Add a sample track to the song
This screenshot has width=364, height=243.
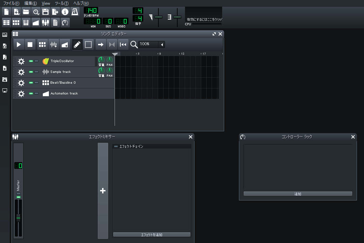pyautogui.click(x=54, y=45)
